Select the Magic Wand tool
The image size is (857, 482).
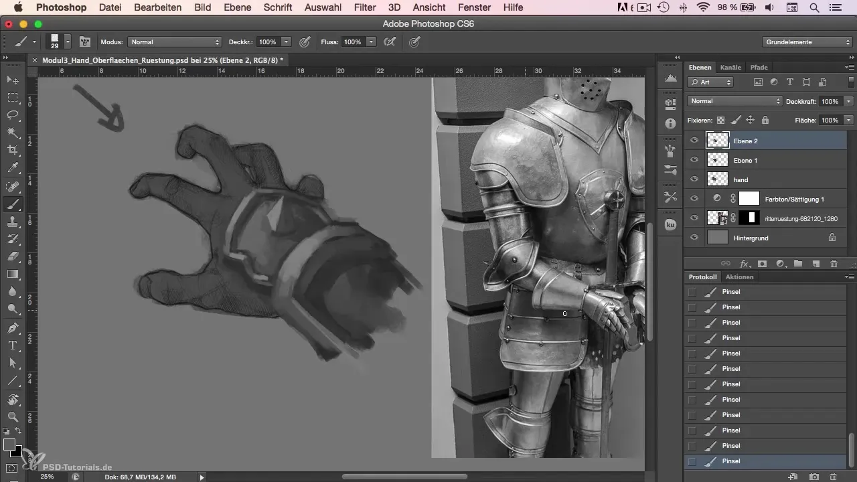point(12,133)
